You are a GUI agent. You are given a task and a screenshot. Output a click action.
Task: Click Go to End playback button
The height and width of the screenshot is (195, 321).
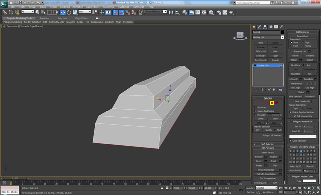(x=299, y=188)
